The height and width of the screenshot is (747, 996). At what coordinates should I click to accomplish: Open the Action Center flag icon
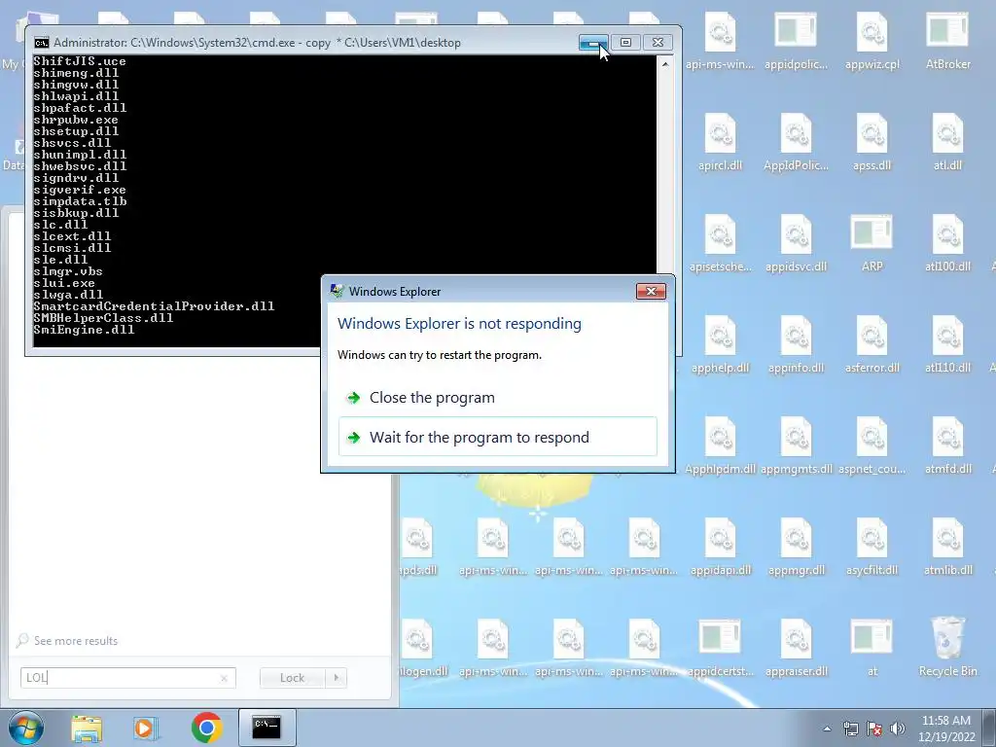[874, 729]
